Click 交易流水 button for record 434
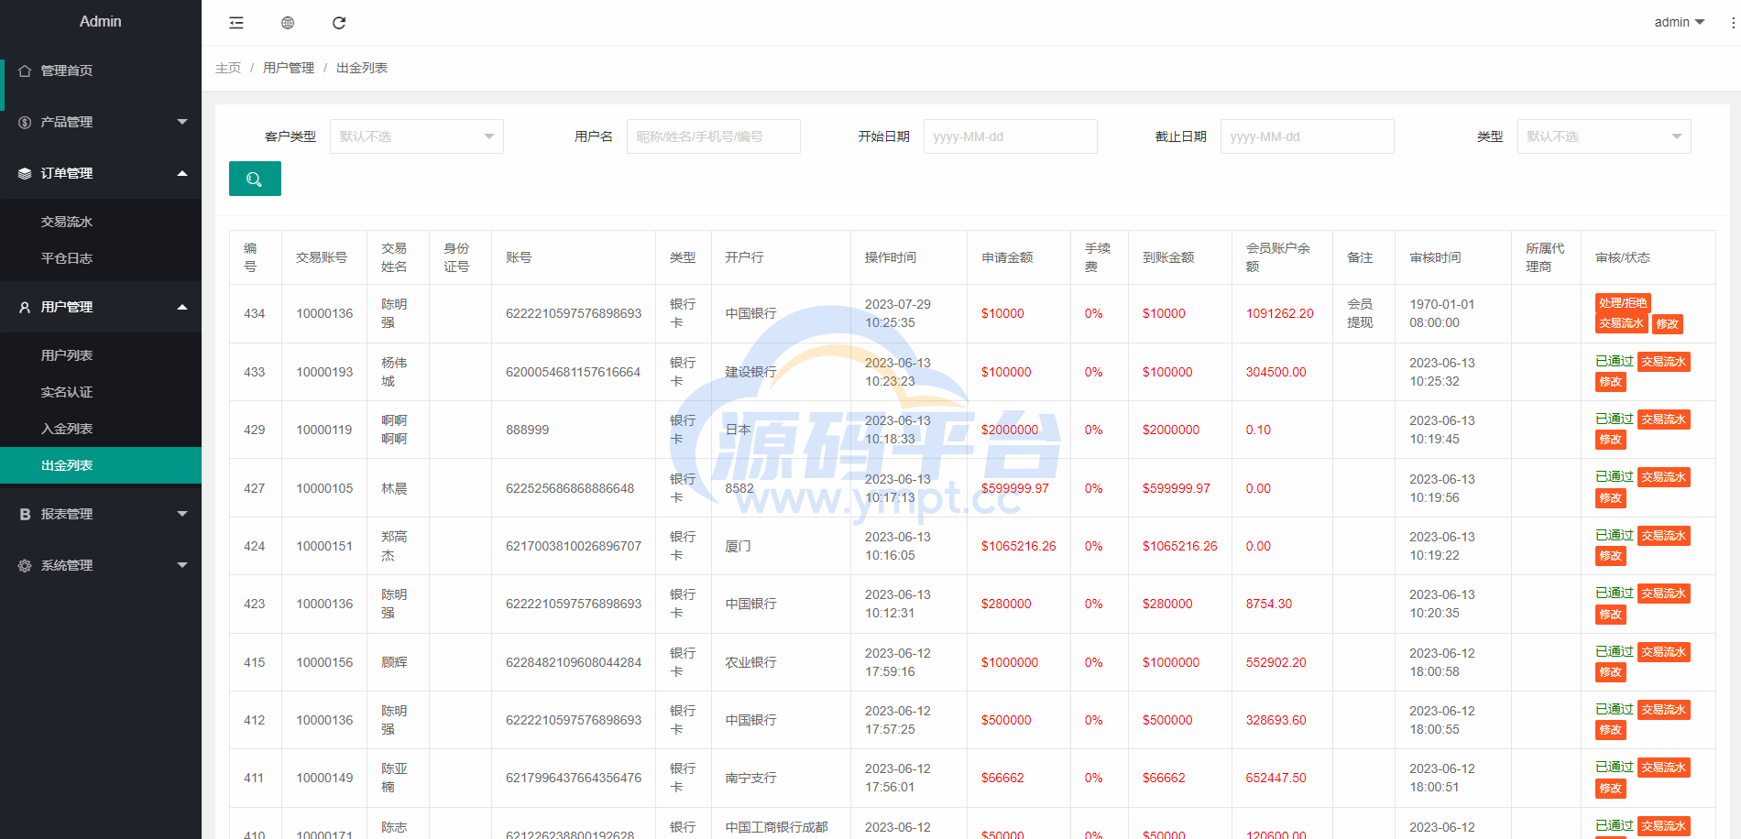The height and width of the screenshot is (839, 1741). [1622, 323]
